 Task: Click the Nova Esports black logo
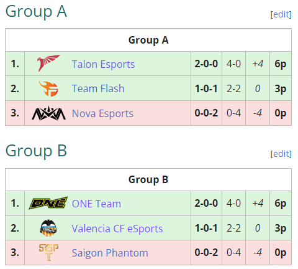coord(48,113)
